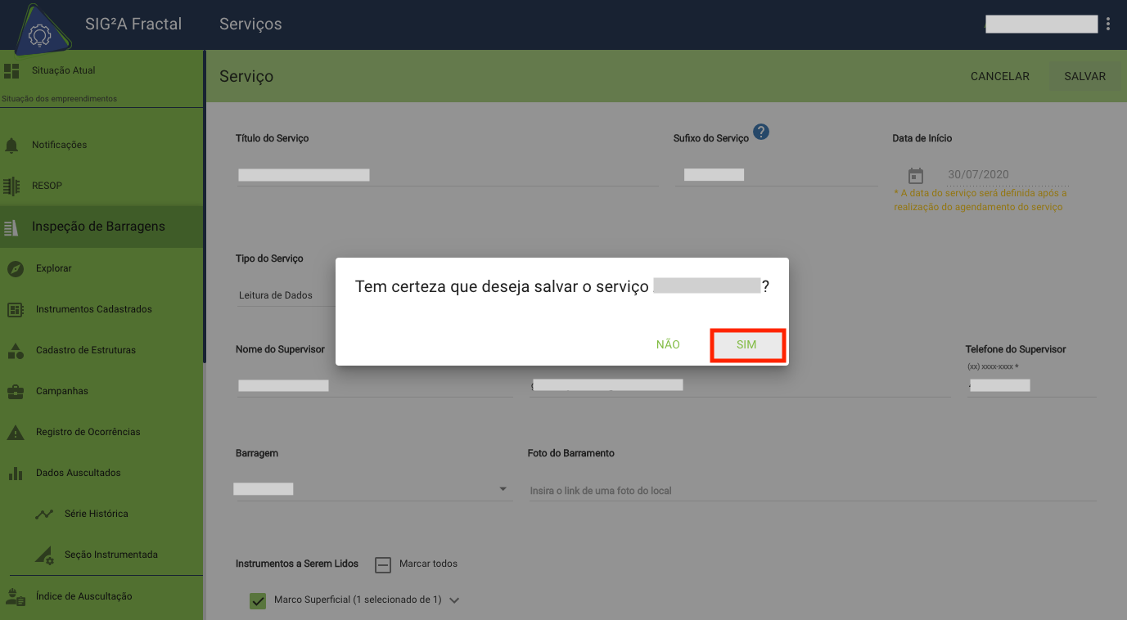Go to RESOP section
Screen dimensions: 1127x620
pos(47,186)
